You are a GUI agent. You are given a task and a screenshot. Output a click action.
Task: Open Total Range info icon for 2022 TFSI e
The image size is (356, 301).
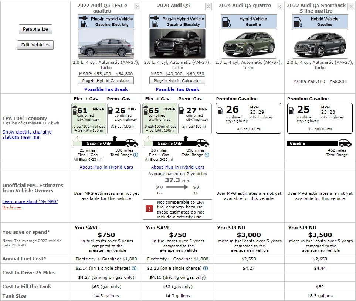pyautogui.click(x=136, y=155)
